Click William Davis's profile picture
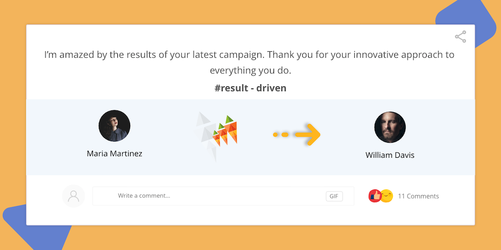 [x=390, y=127]
